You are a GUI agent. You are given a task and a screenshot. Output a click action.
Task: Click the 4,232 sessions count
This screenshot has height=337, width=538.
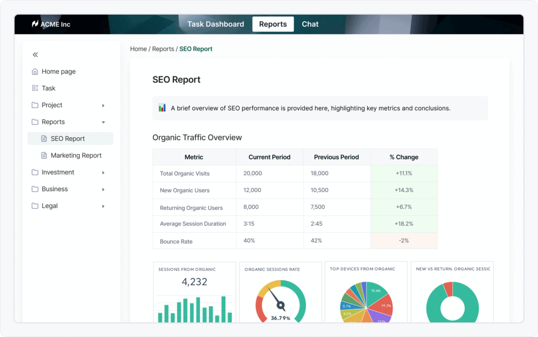pos(194,282)
